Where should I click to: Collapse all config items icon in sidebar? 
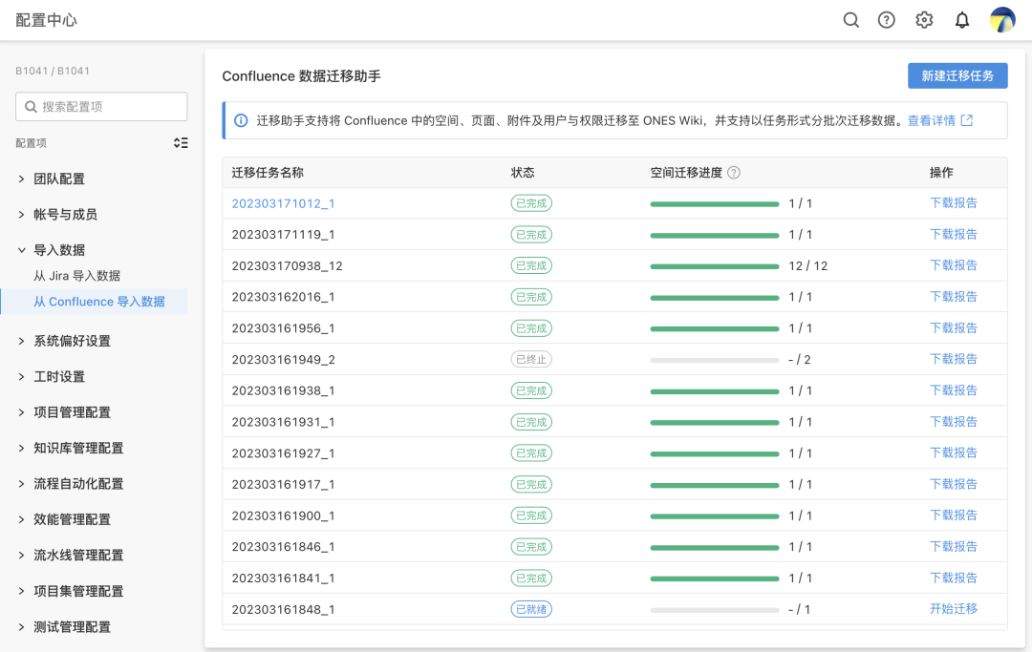point(181,142)
